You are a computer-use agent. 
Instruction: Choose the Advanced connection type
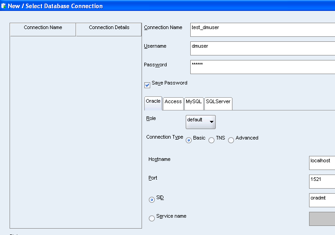[231, 140]
